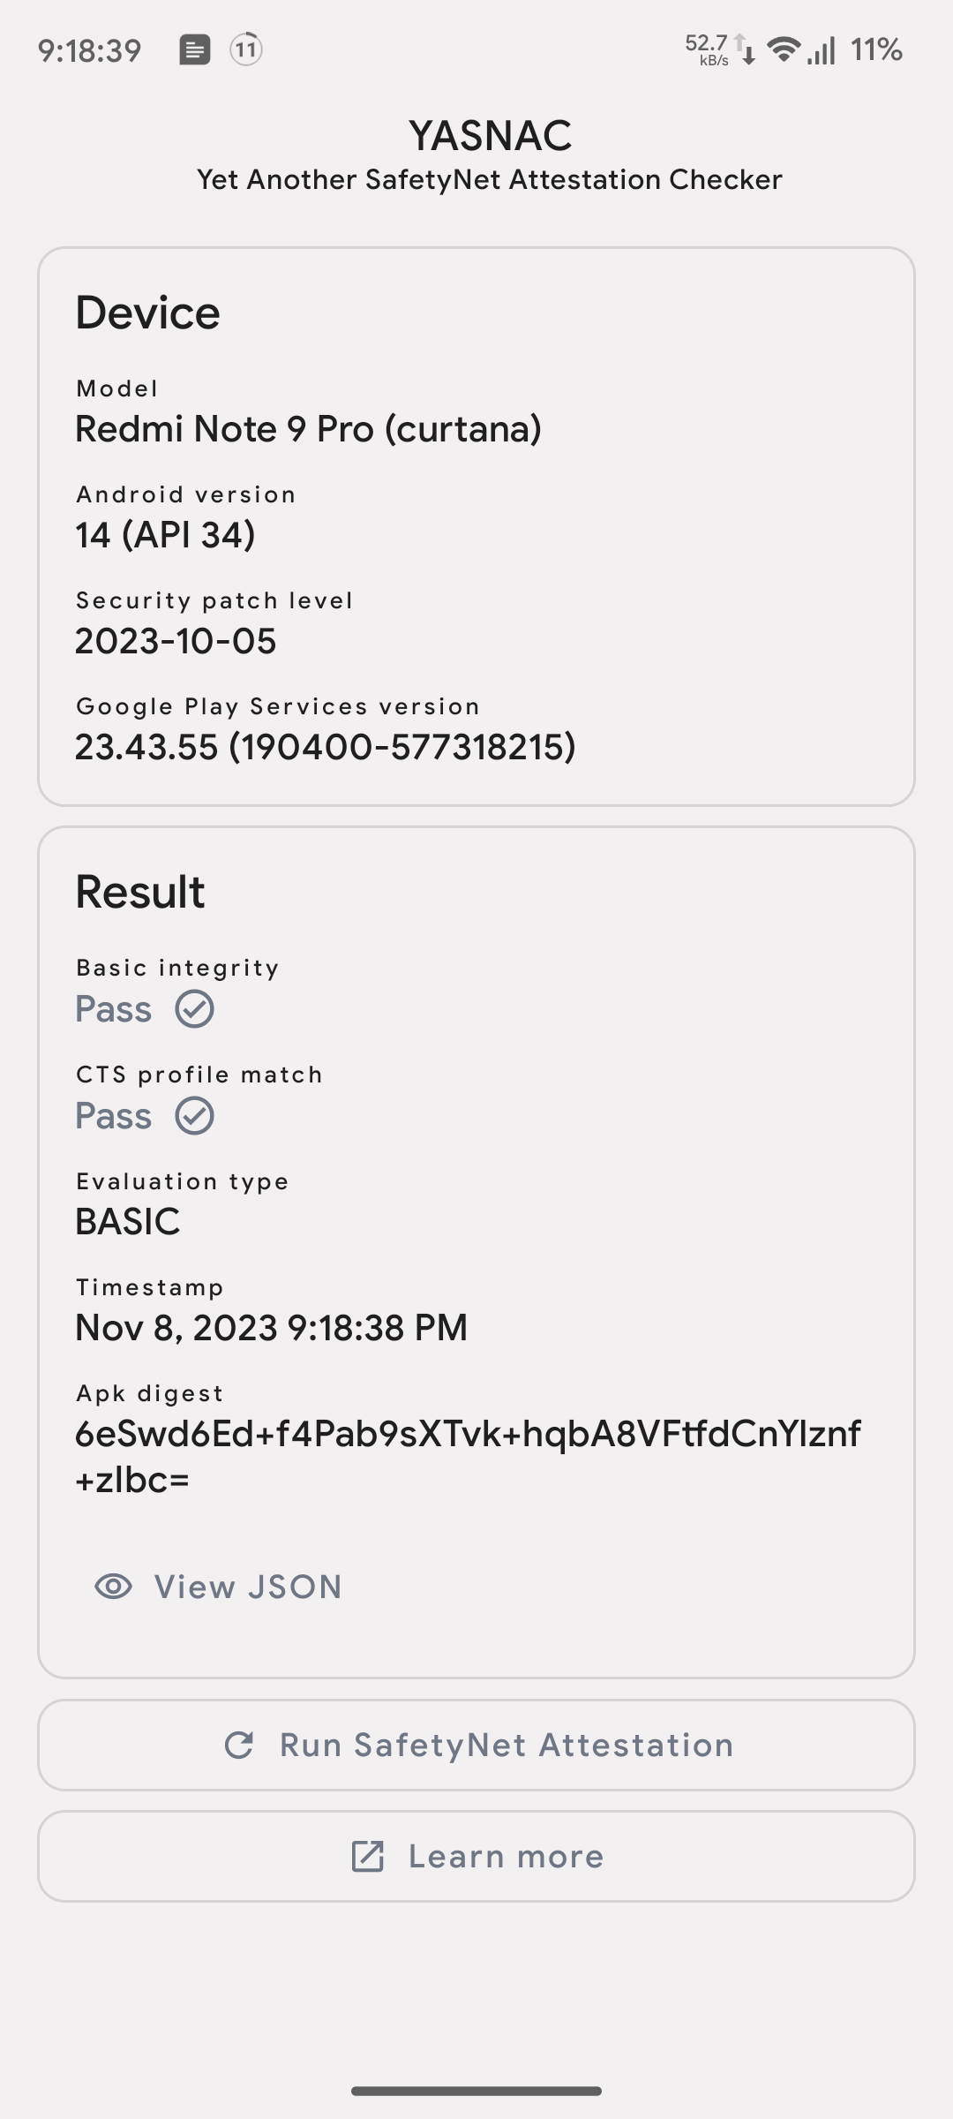Click the eye icon beside View JSON

(x=113, y=1585)
